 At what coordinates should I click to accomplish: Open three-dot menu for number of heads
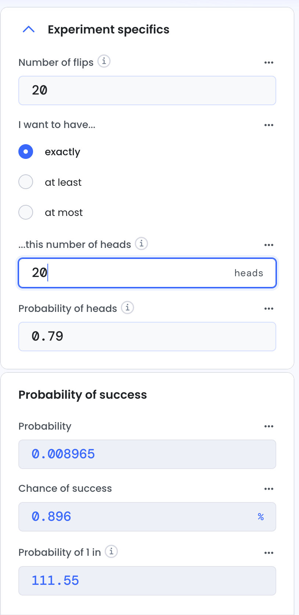(269, 245)
